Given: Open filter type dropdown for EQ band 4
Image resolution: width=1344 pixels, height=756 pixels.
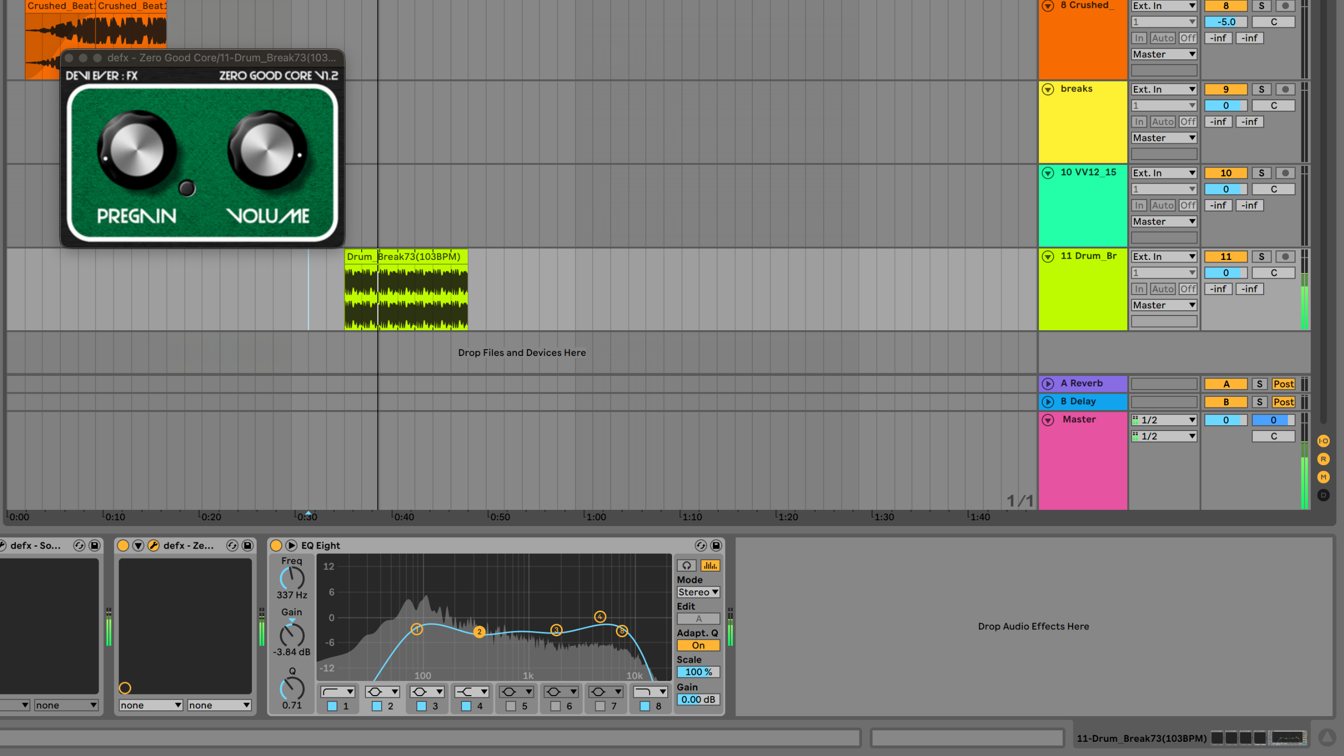Looking at the screenshot, I should tap(471, 692).
